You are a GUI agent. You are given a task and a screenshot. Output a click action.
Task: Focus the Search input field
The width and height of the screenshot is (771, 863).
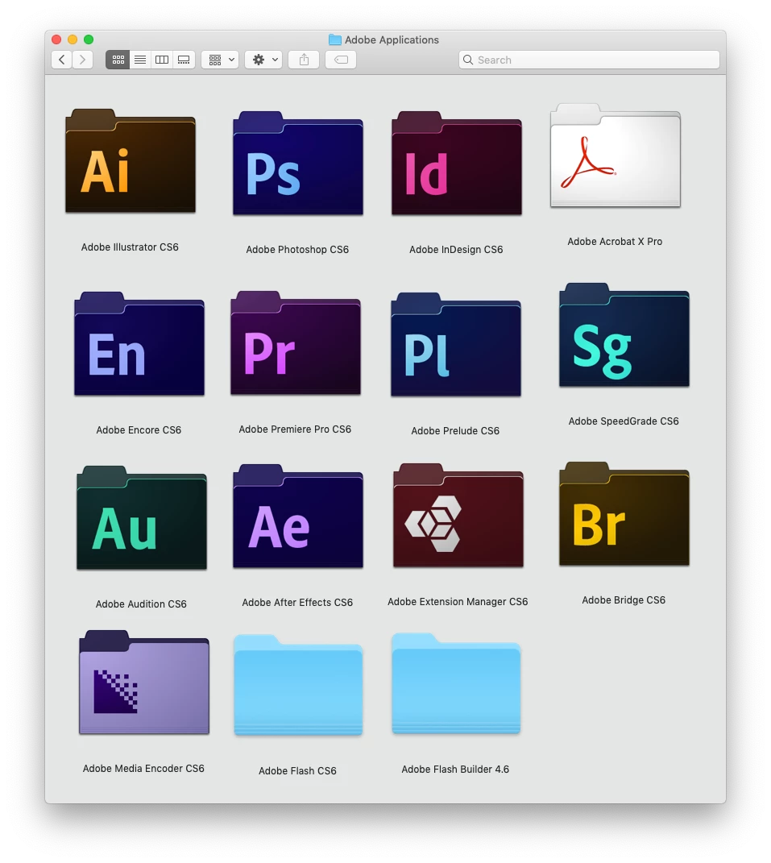(589, 60)
